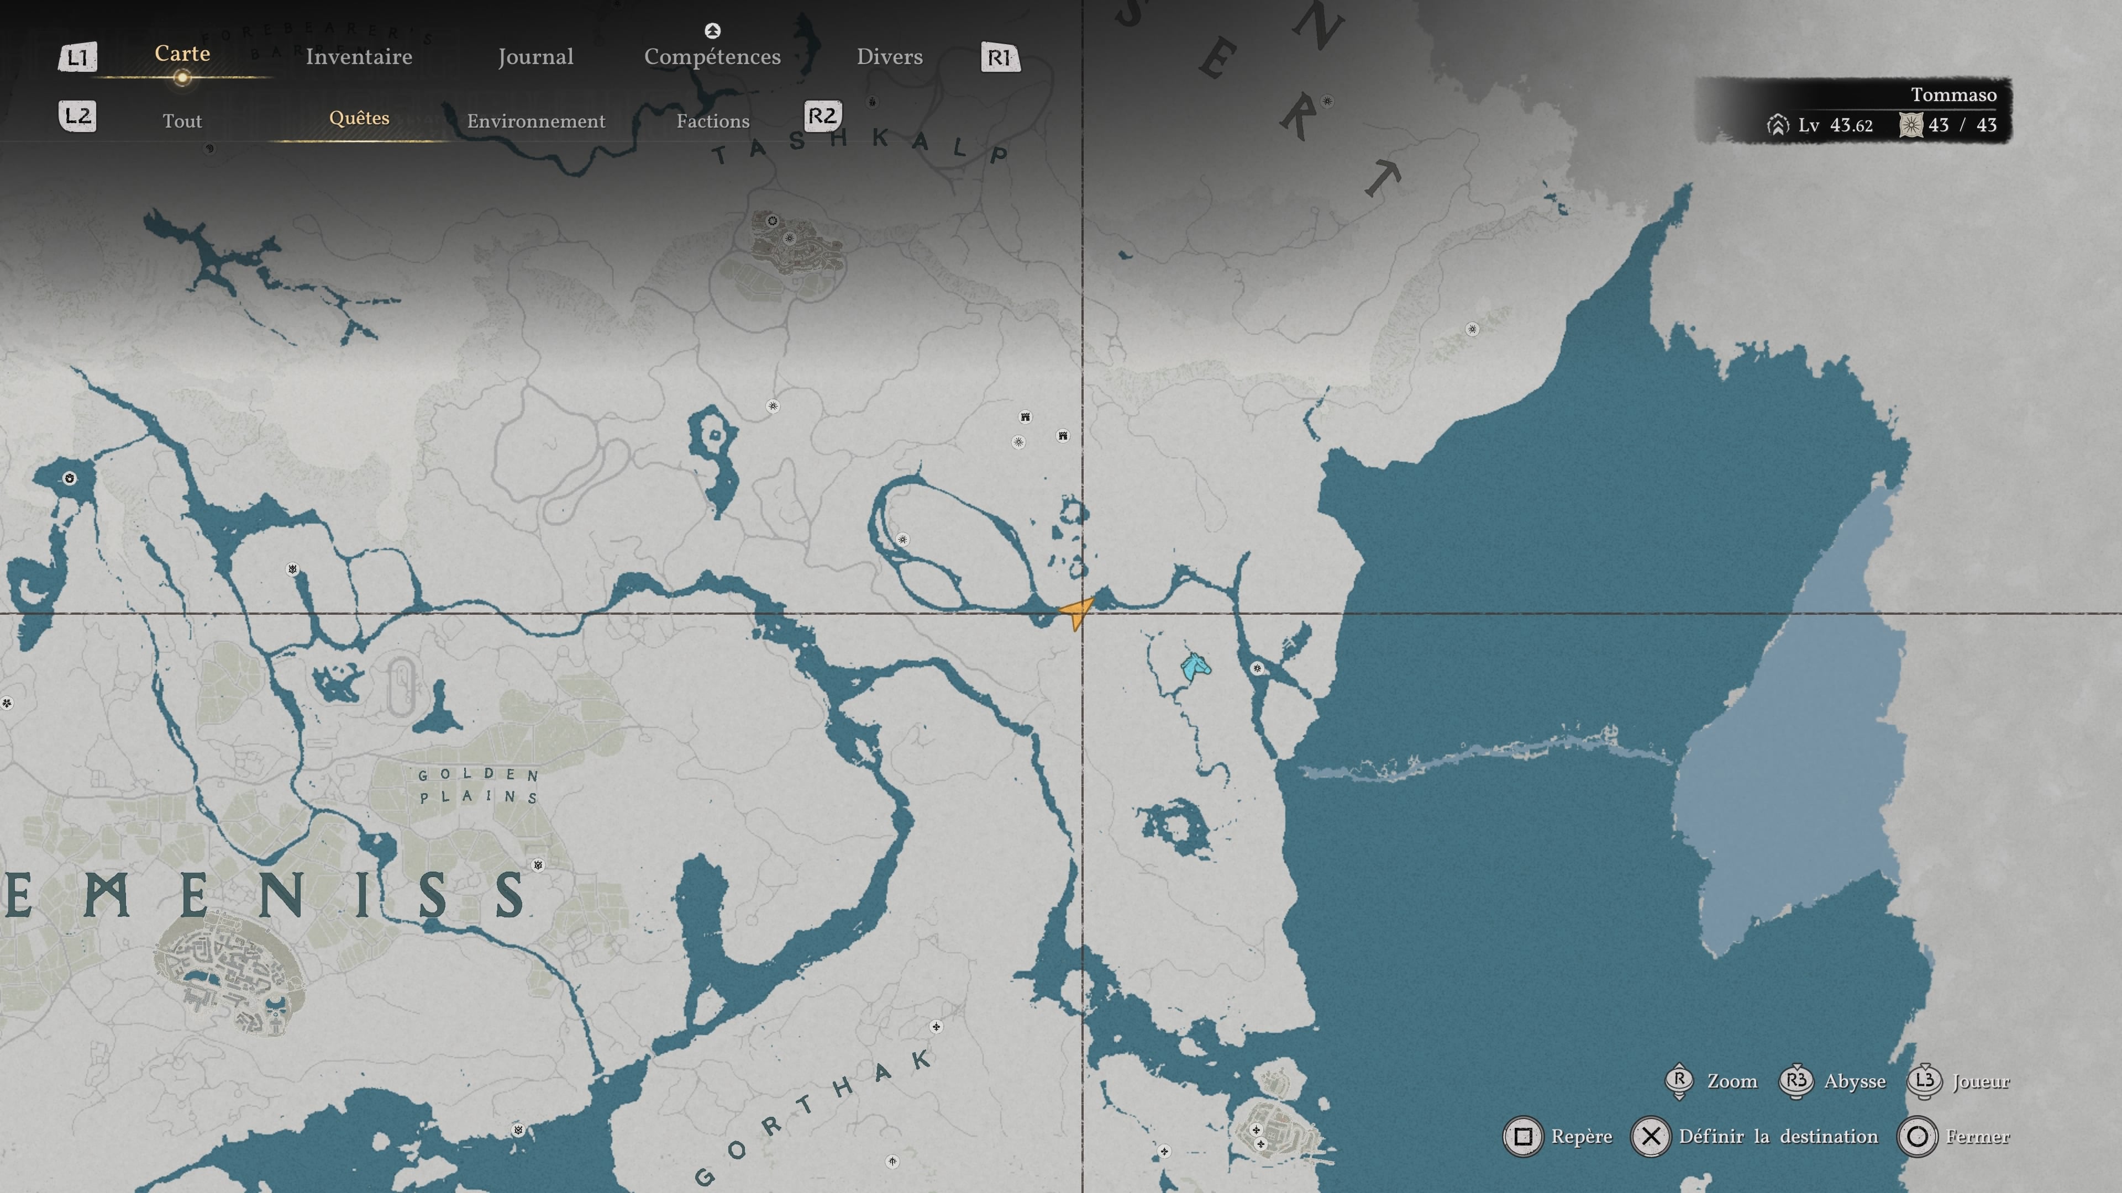Select the round marker in the Tashkalp town
2122x1193 pixels.
point(772,221)
